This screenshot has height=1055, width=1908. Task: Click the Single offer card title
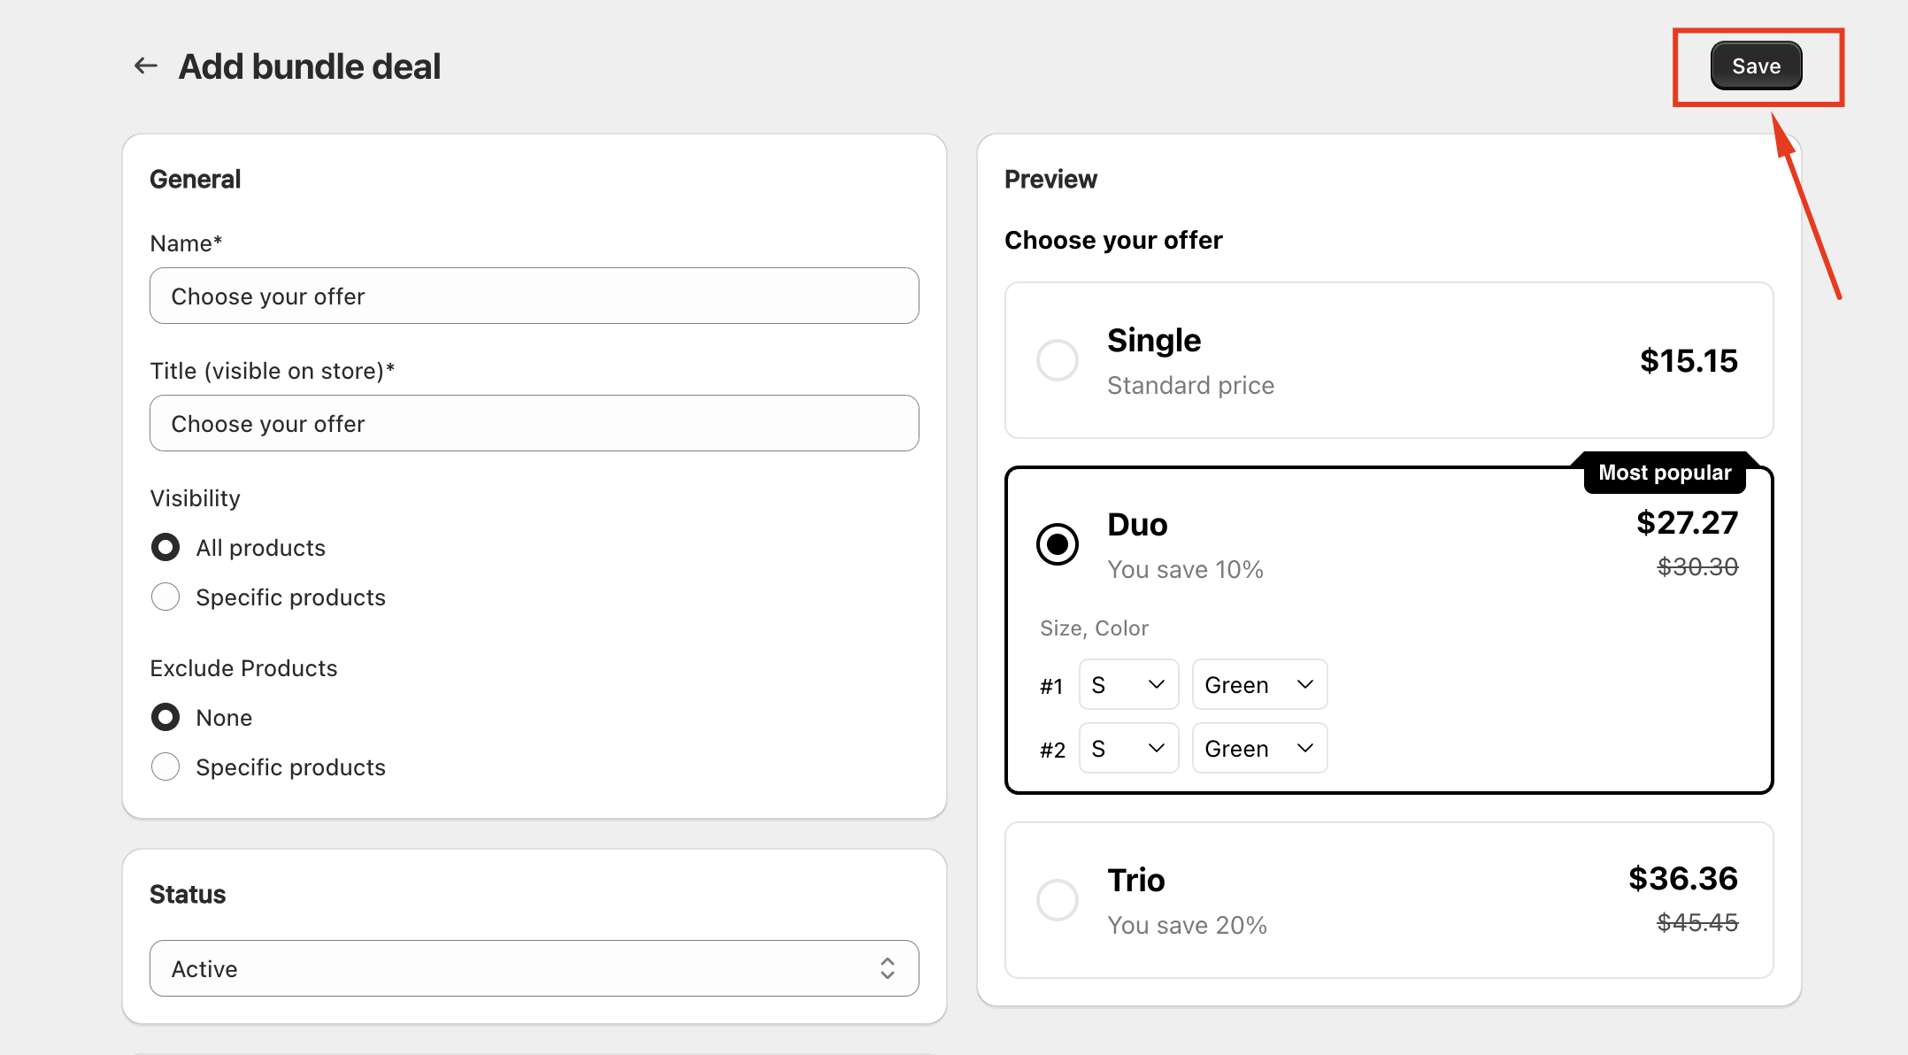(1153, 341)
